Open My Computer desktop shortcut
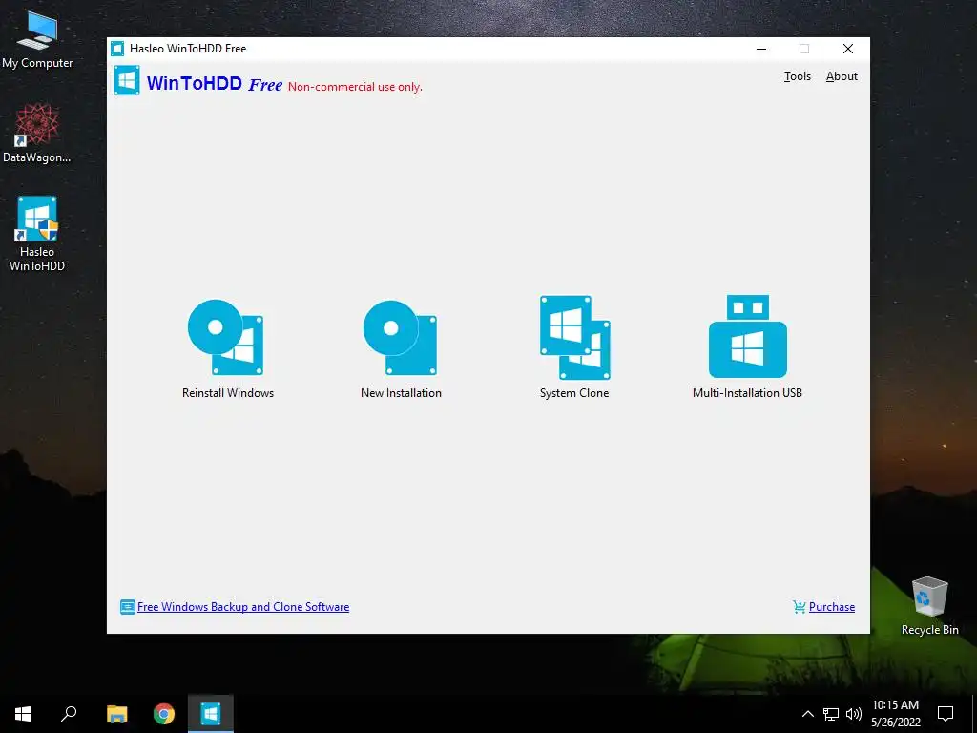977x733 pixels. [37, 40]
